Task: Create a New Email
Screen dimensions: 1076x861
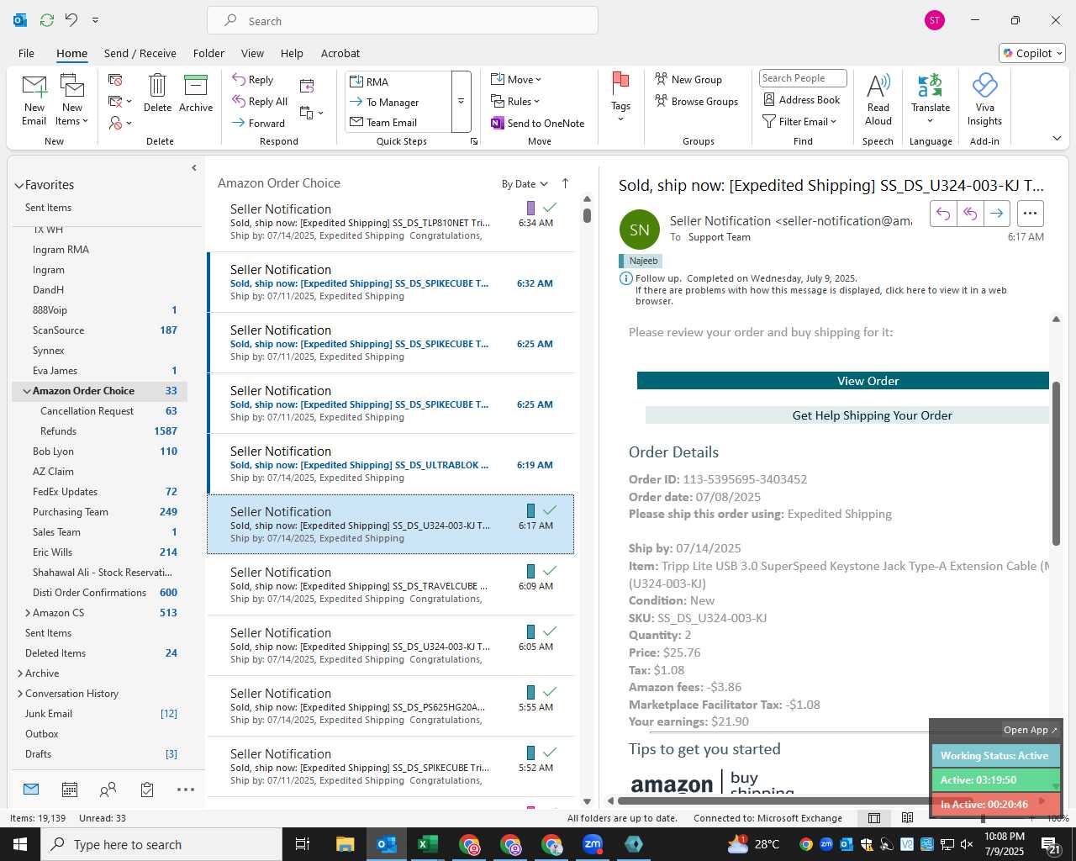Action: pos(34,100)
